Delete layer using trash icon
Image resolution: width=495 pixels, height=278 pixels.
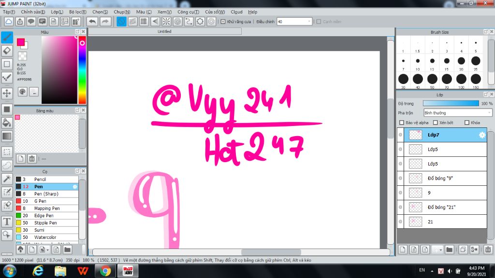pos(488,250)
